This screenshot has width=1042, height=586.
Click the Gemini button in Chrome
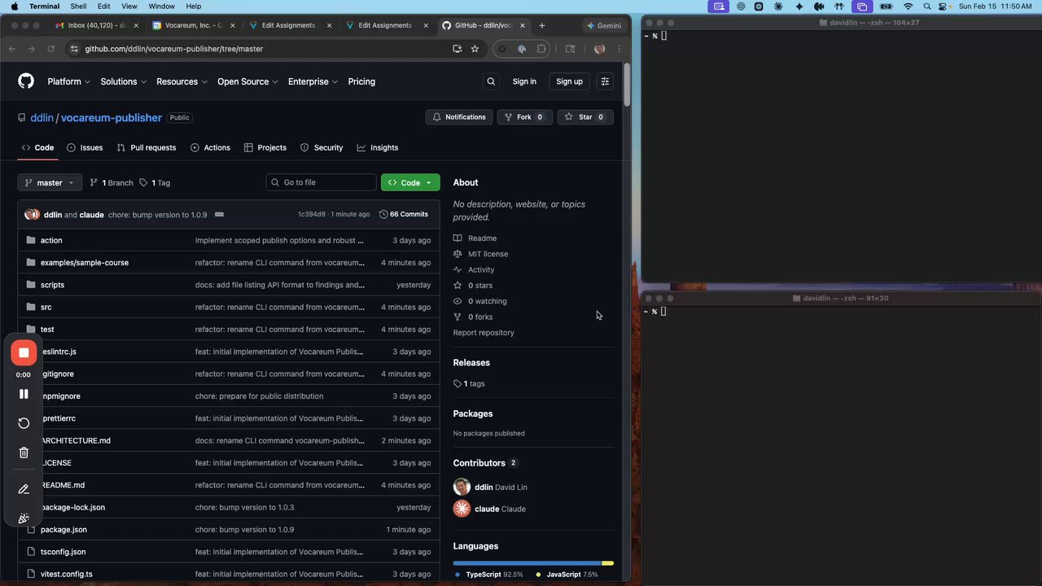[604, 25]
